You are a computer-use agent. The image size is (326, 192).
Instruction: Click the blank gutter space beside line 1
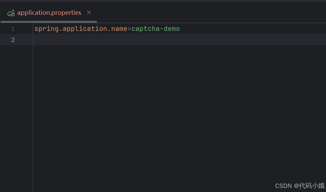click(x=24, y=29)
